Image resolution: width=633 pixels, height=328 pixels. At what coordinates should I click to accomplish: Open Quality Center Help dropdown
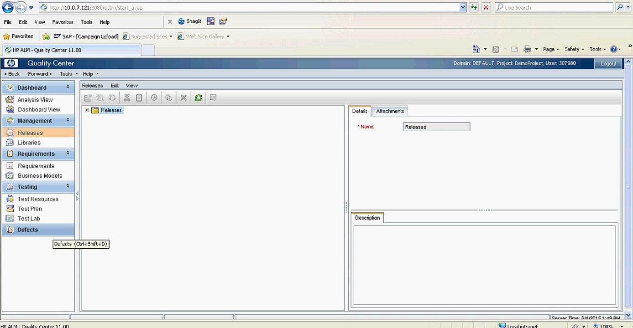(x=90, y=74)
